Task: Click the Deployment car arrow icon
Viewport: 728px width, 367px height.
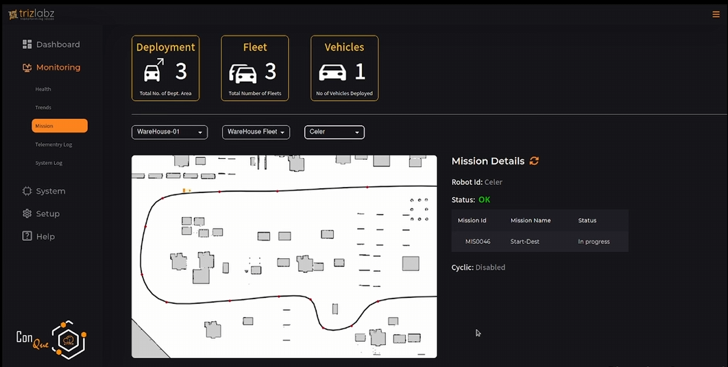Action: tap(154, 71)
